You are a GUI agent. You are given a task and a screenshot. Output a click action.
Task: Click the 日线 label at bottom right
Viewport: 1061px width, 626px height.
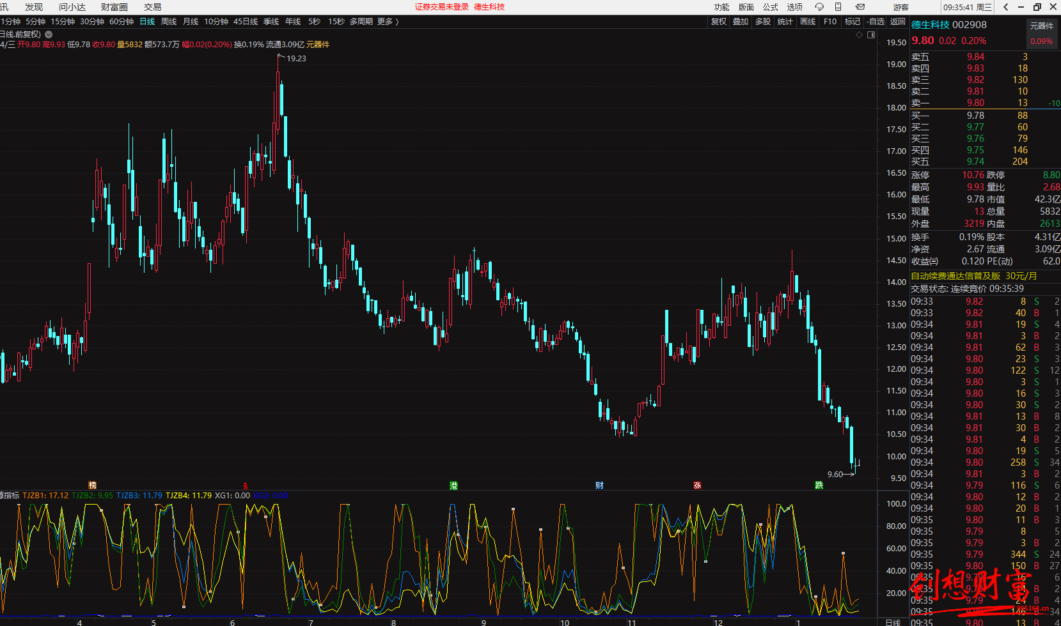coord(893,622)
